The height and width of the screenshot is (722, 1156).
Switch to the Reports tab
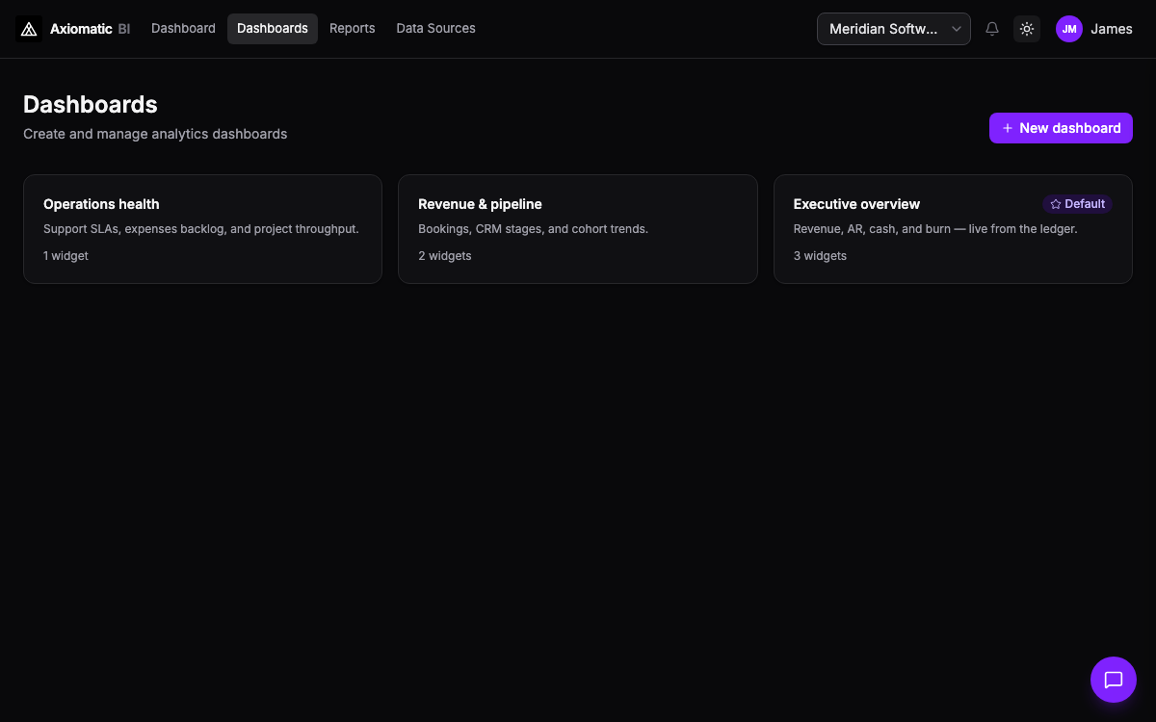[x=352, y=28]
